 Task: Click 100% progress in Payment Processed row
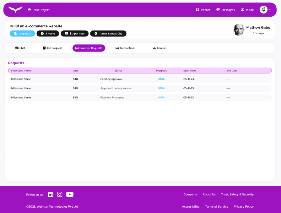click(161, 97)
